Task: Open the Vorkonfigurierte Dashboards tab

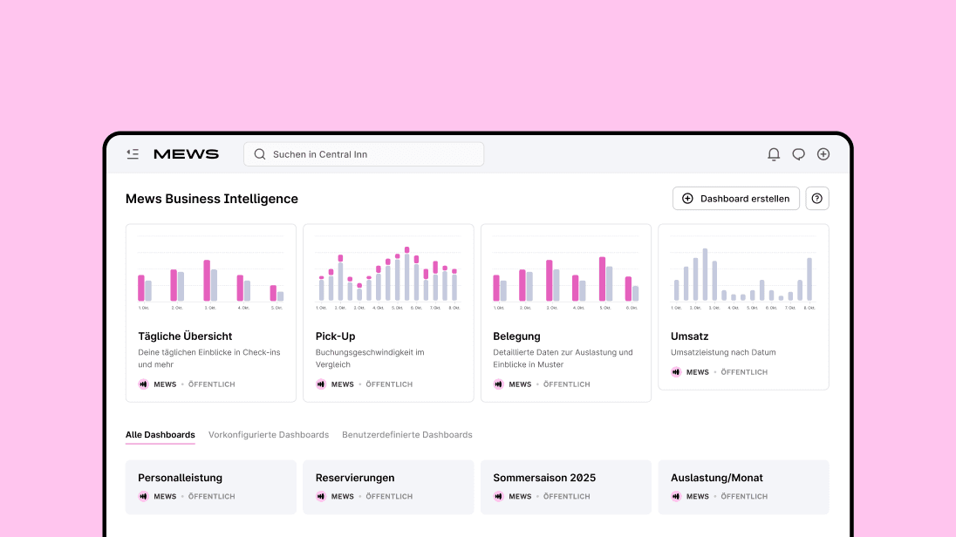Action: coord(267,434)
